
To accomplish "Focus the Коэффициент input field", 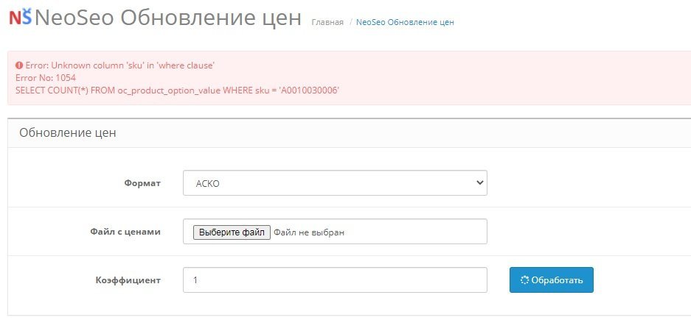I will point(335,280).
